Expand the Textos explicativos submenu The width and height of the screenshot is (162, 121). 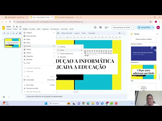tap(70, 53)
